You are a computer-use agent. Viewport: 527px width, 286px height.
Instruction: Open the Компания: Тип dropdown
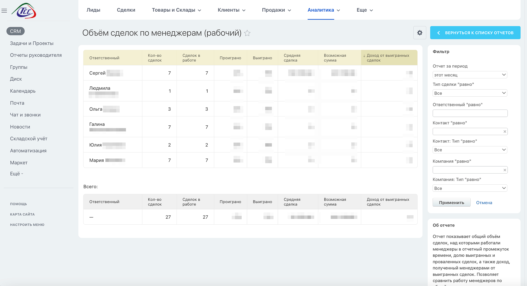(x=470, y=188)
